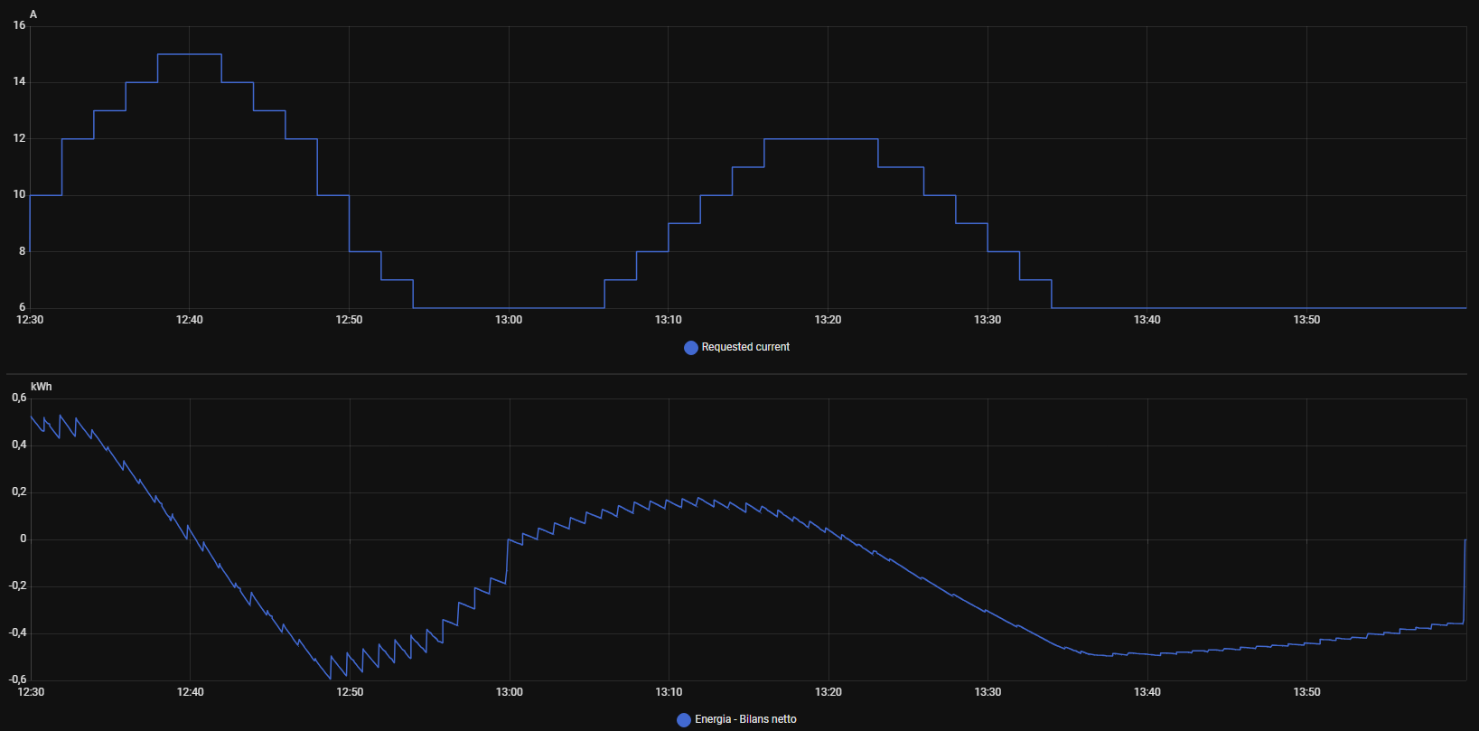
Task: Toggle the Requested current legend label
Action: pyautogui.click(x=745, y=347)
